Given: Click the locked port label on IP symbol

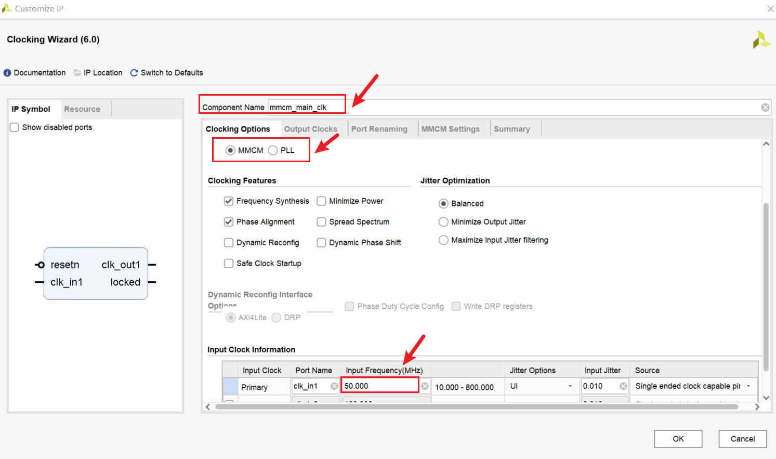Looking at the screenshot, I should (x=125, y=282).
